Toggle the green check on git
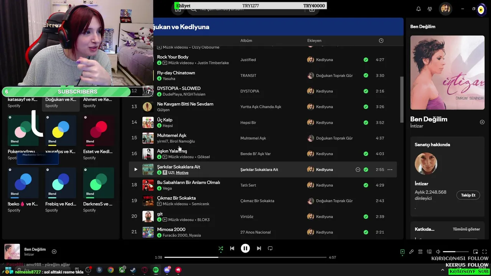 point(366,217)
